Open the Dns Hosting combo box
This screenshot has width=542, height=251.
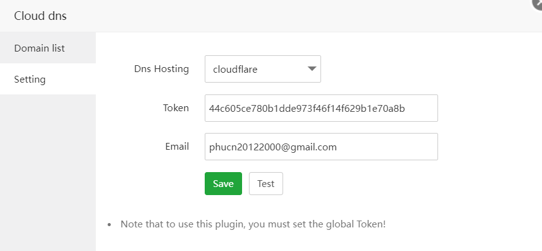coord(263,69)
